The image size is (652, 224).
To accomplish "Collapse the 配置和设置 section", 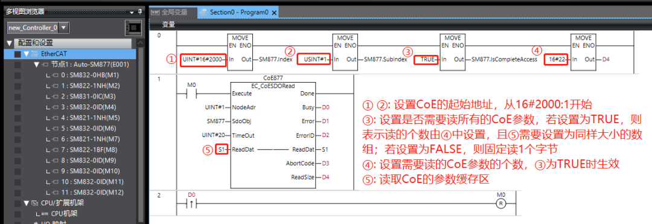I will [10, 43].
